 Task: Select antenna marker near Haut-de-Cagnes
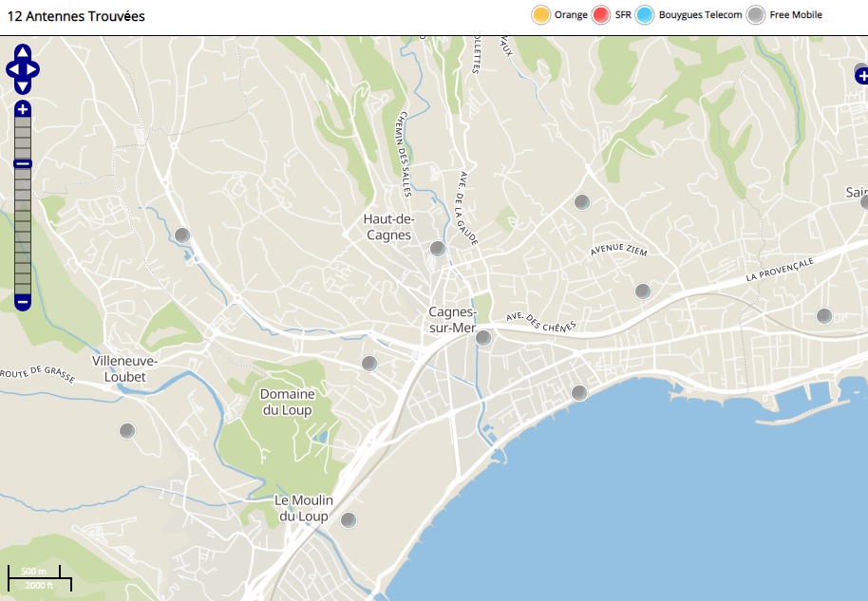[438, 249]
